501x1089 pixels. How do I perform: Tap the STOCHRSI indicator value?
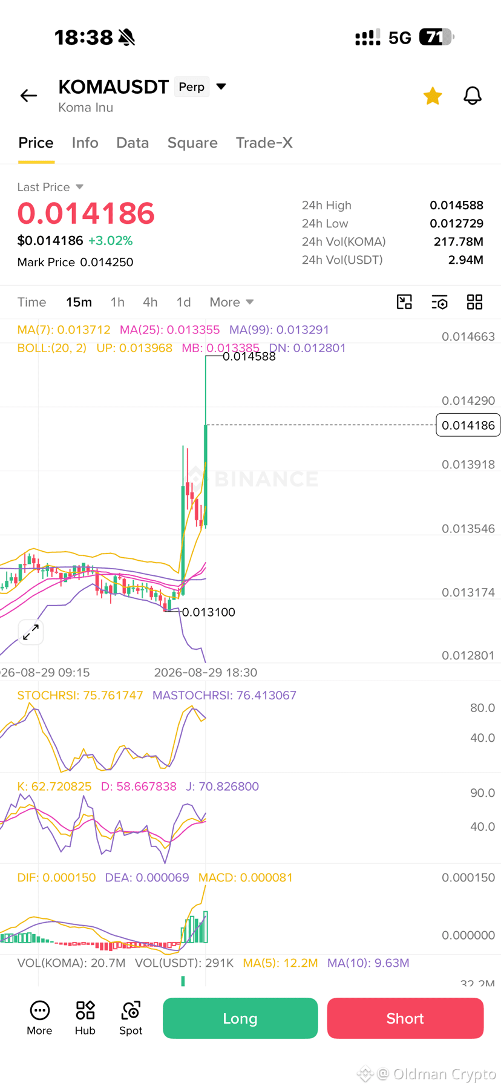80,695
